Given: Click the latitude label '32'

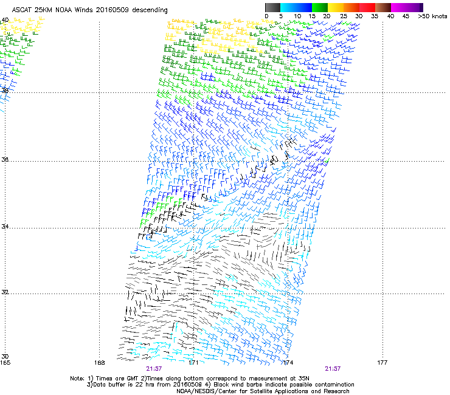Looking at the screenshot, I should (x=5, y=292).
